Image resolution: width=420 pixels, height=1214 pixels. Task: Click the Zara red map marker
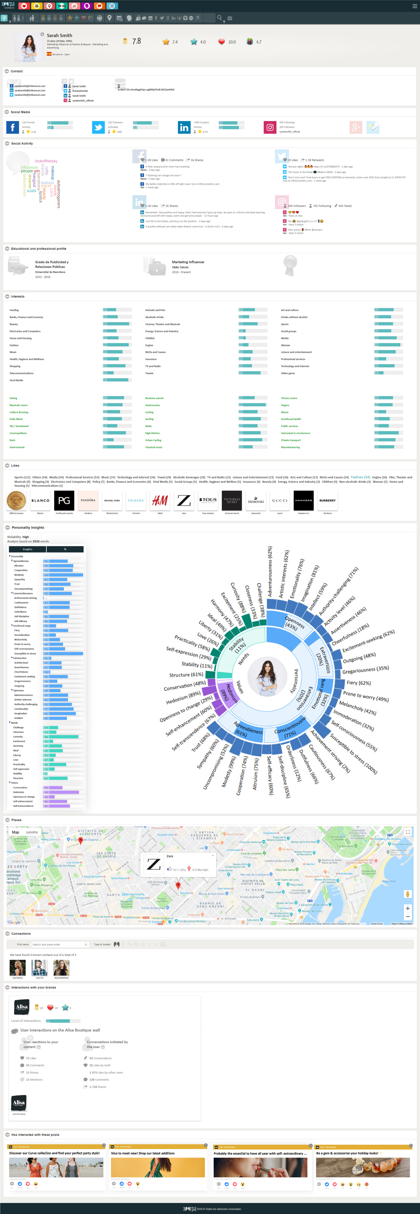pyautogui.click(x=178, y=886)
